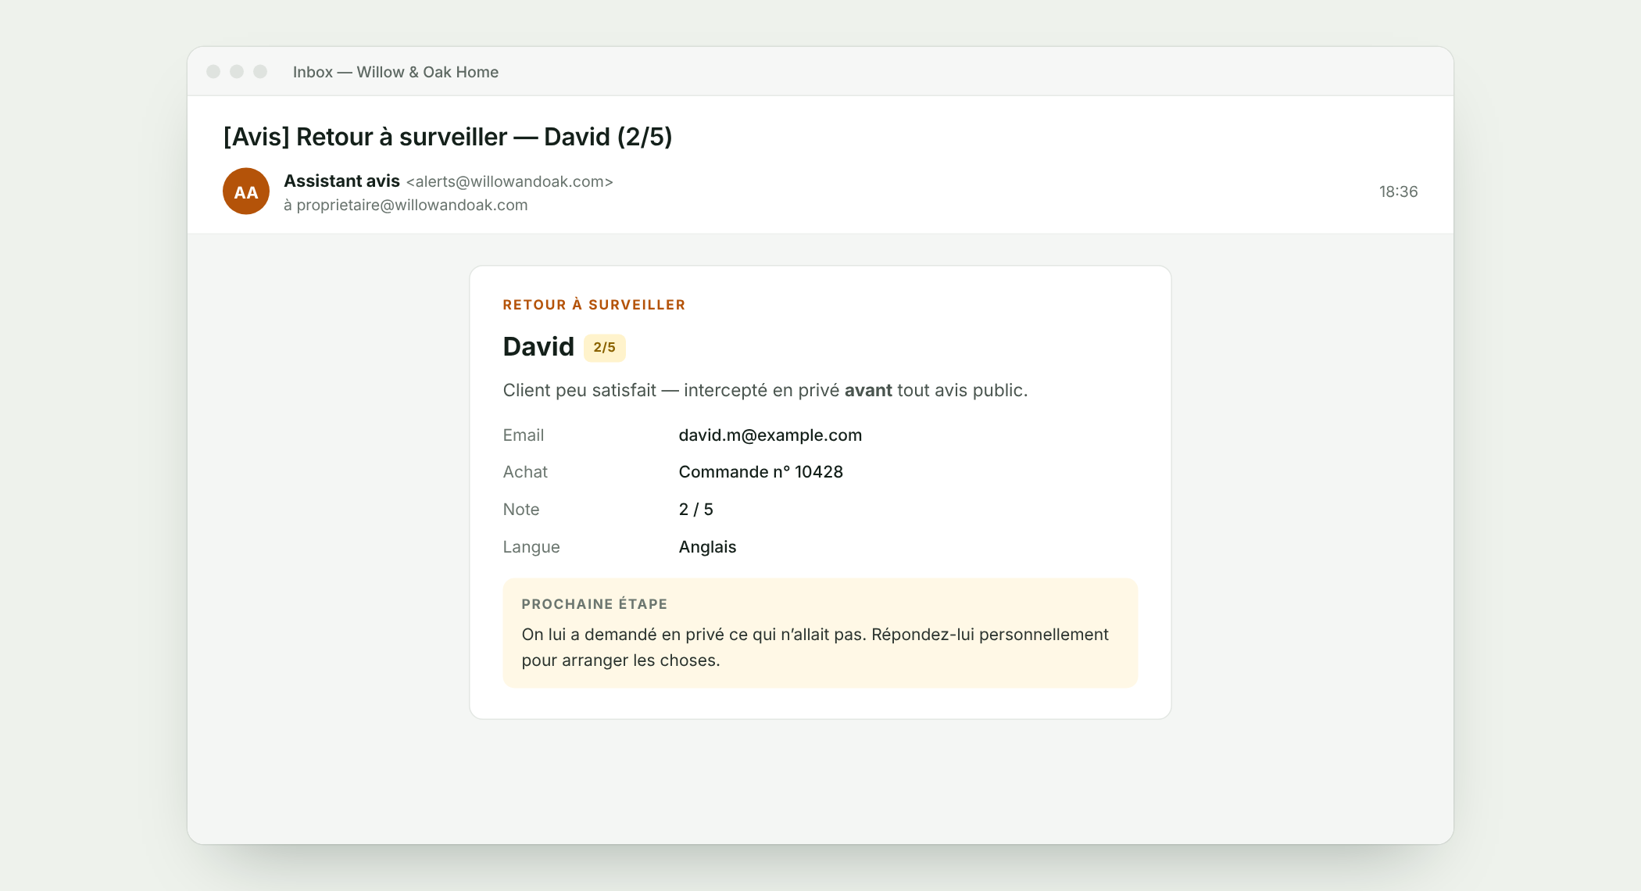Screen dimensions: 1641x891
Task: Click the 2 / 5 note value
Action: pyautogui.click(x=695, y=510)
